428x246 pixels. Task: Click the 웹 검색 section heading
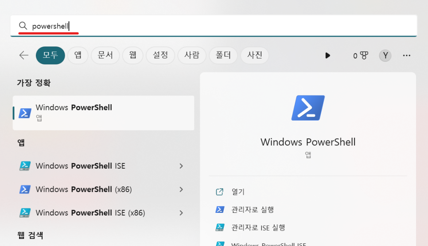(x=30, y=235)
